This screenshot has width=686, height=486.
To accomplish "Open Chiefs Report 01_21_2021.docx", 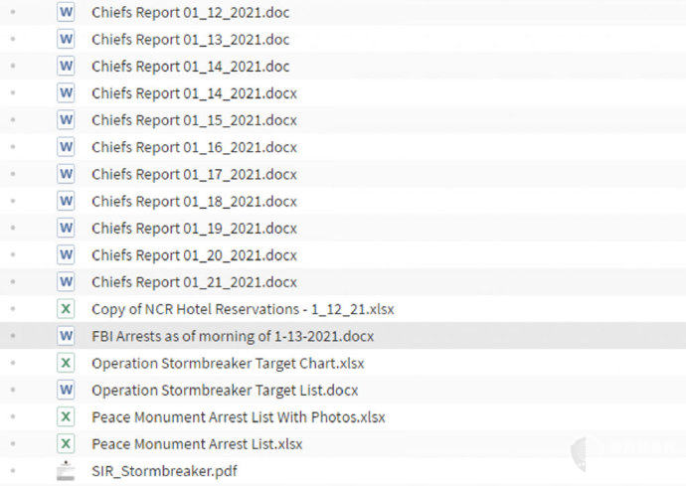I will (194, 282).
